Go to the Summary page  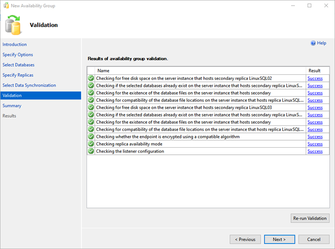coord(12,105)
